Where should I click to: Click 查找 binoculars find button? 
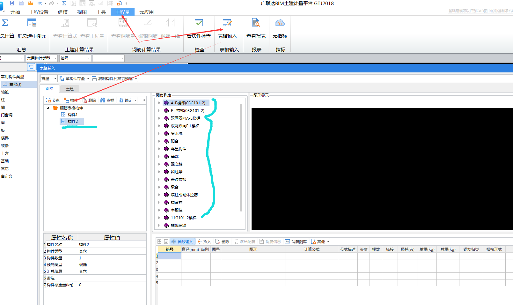pyautogui.click(x=107, y=100)
